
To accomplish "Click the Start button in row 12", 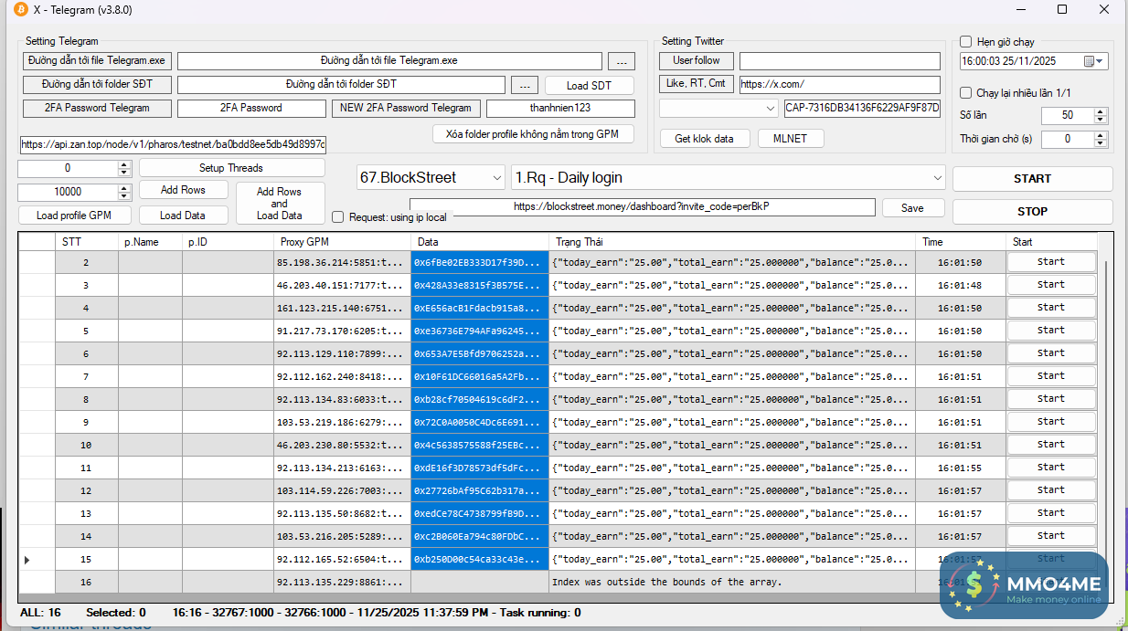I will point(1051,490).
